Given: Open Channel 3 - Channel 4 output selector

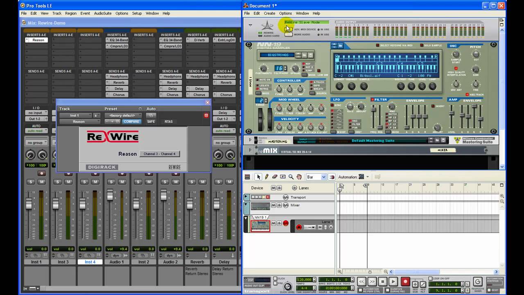Looking at the screenshot, I should [x=160, y=154].
